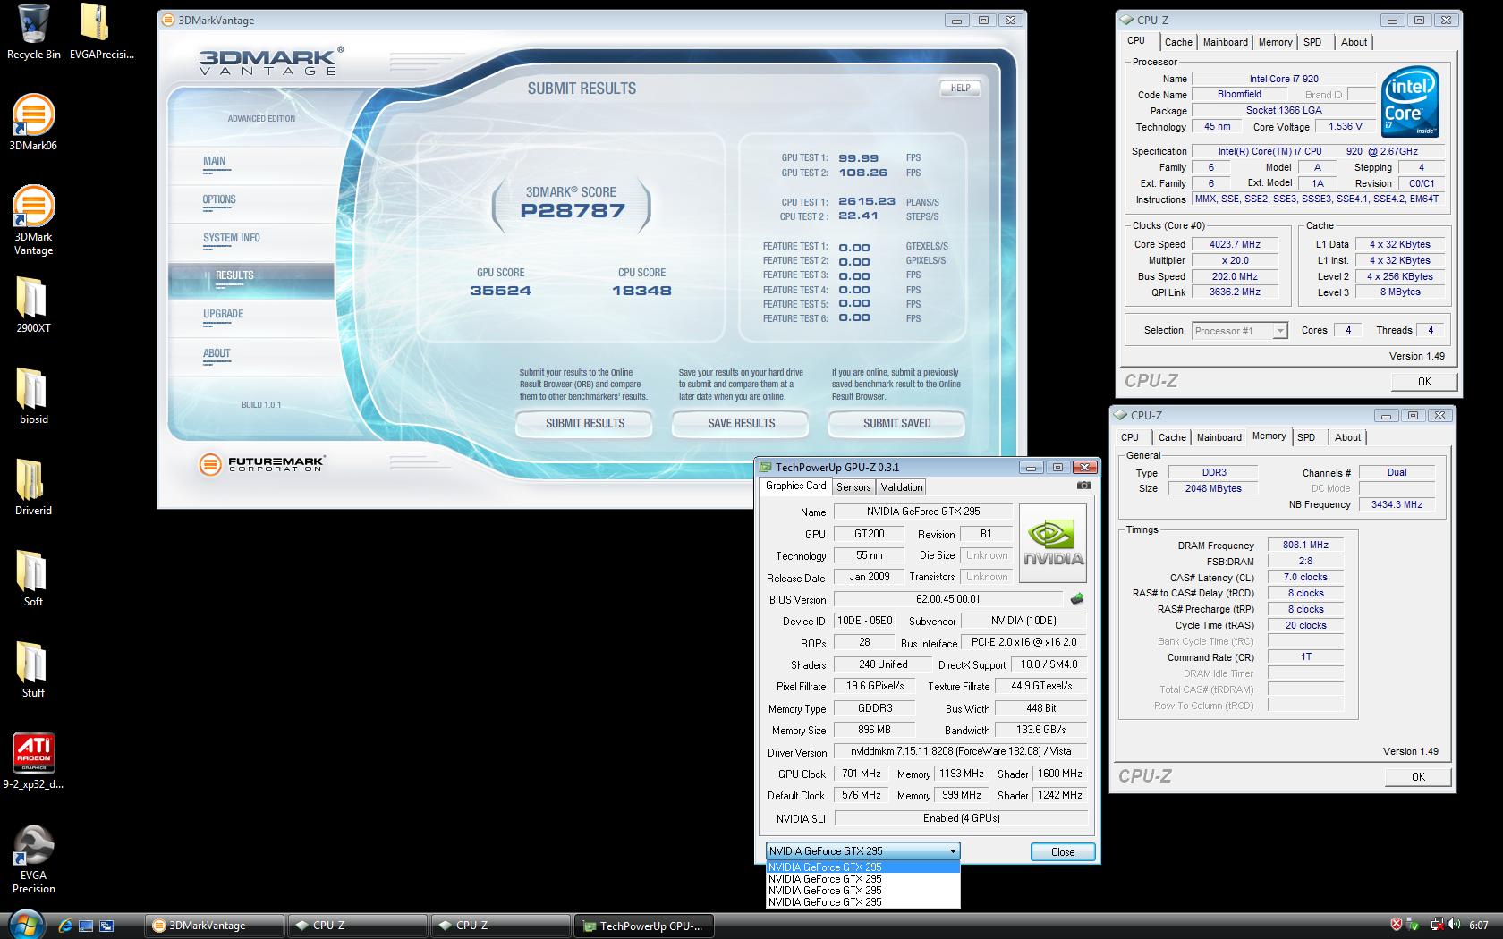Click the Intel Core i7 logo in CPU-Z
Screen dimensions: 1503x939
(1410, 102)
